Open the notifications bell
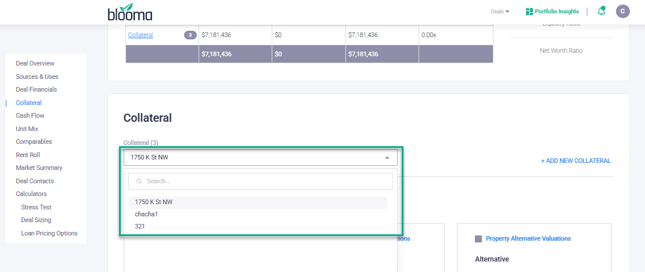 point(601,11)
